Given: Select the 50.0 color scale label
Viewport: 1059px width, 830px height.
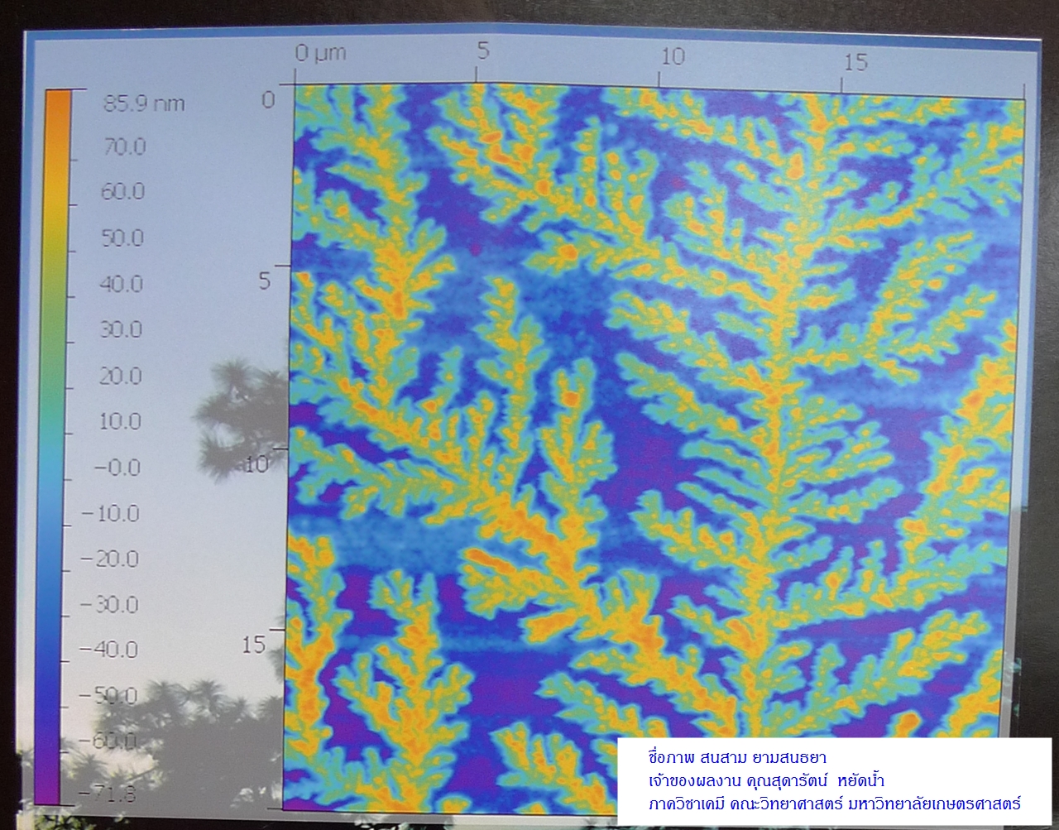Looking at the screenshot, I should (x=122, y=238).
